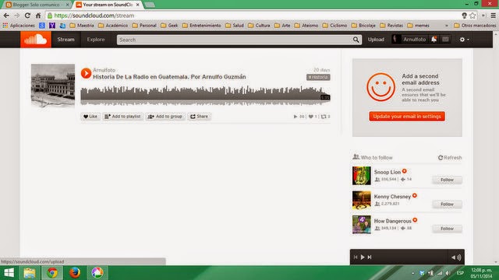
Task: Open the Entretenimiento bookmarks folder
Action: (201, 26)
